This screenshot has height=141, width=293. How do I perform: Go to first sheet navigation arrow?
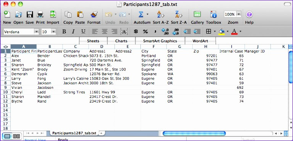27,133
